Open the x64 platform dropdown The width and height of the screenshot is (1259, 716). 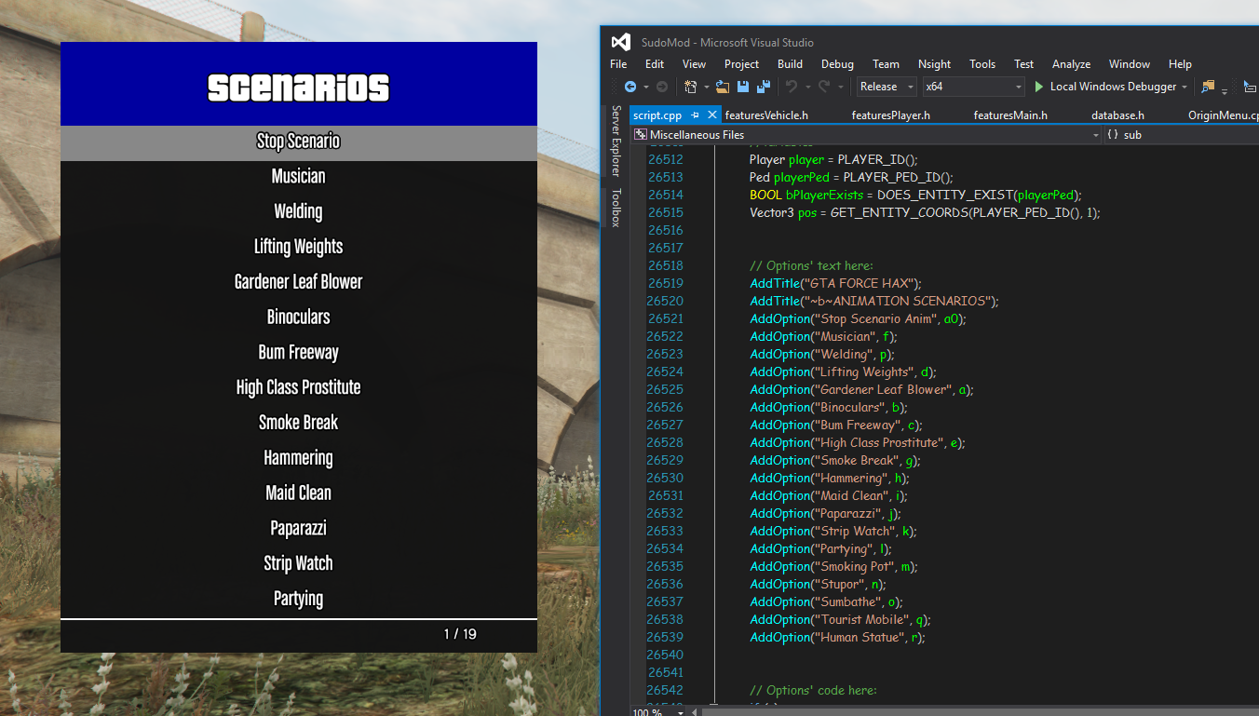pyautogui.click(x=973, y=87)
